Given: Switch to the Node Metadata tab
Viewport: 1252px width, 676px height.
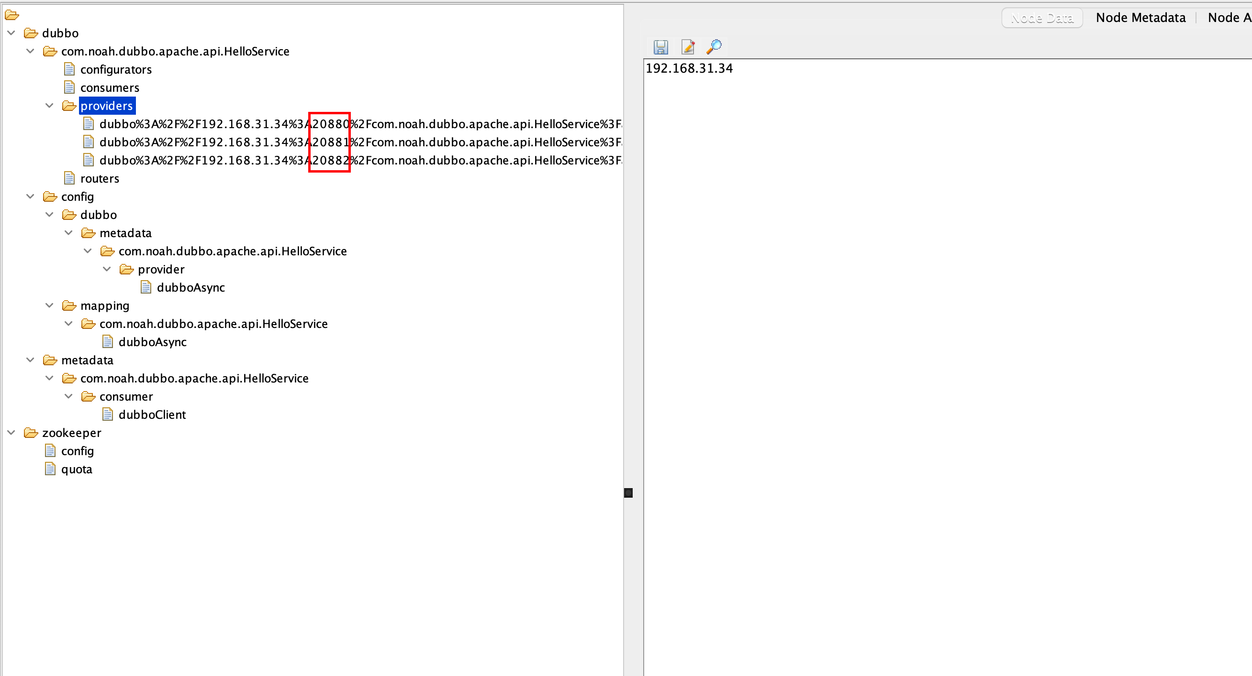Looking at the screenshot, I should (1140, 18).
